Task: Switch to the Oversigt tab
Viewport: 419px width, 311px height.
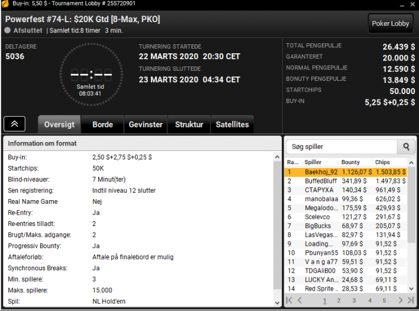Action: [59, 125]
